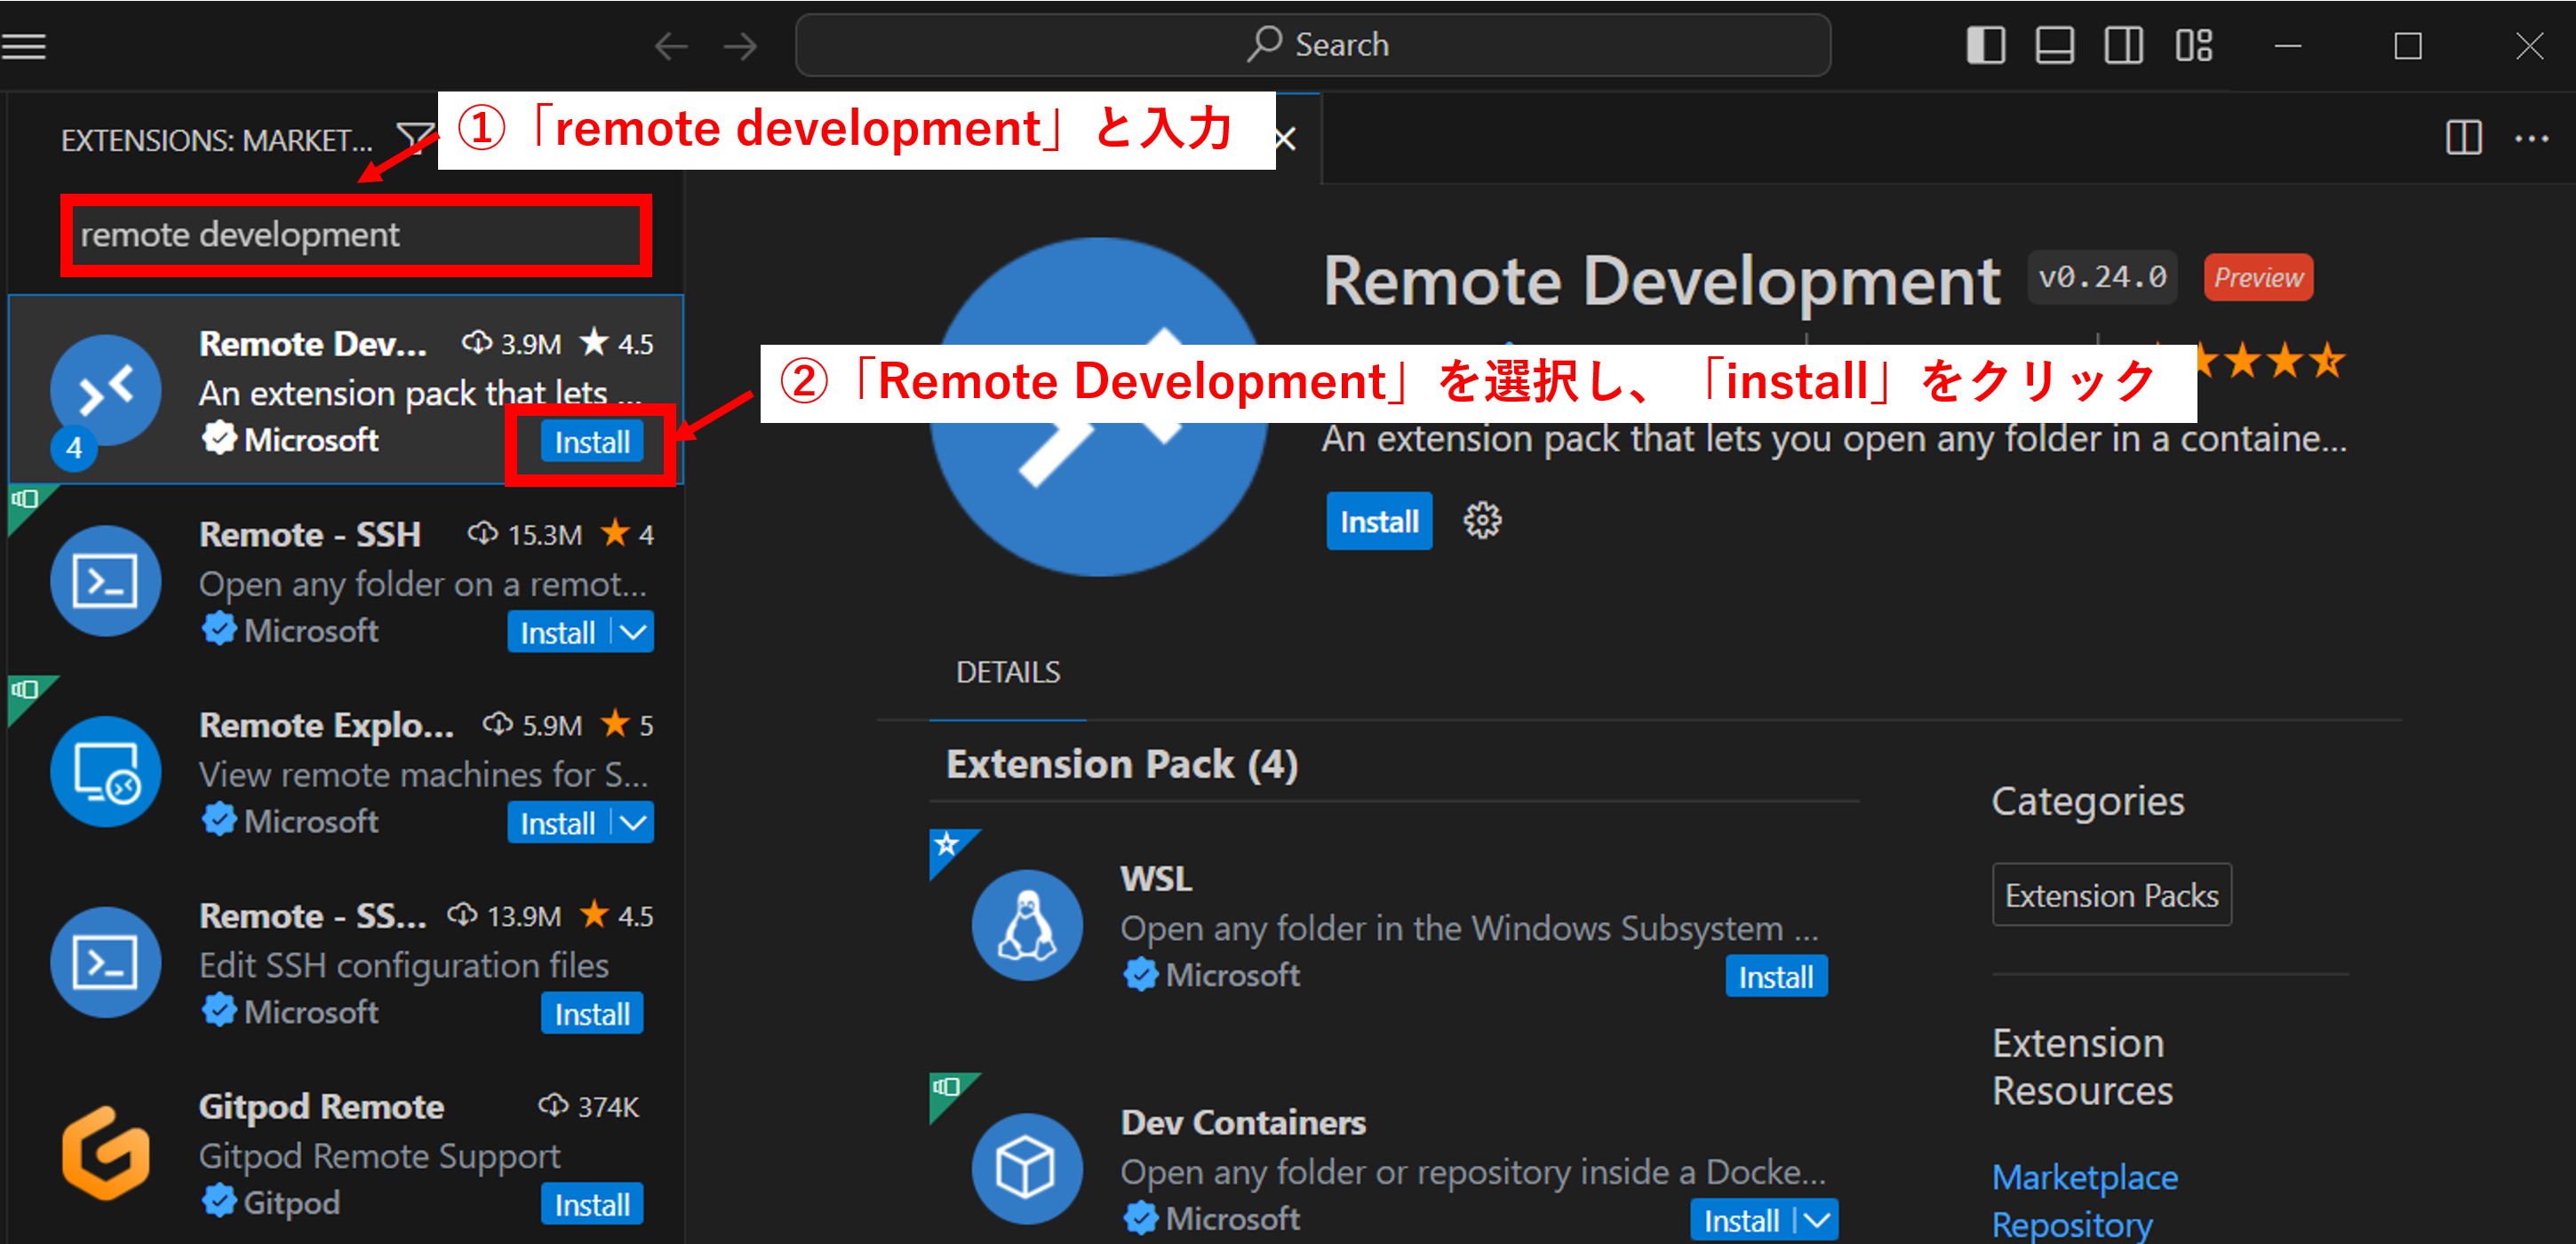Expand the Dev Containers install dropdown arrow

[x=1817, y=1220]
